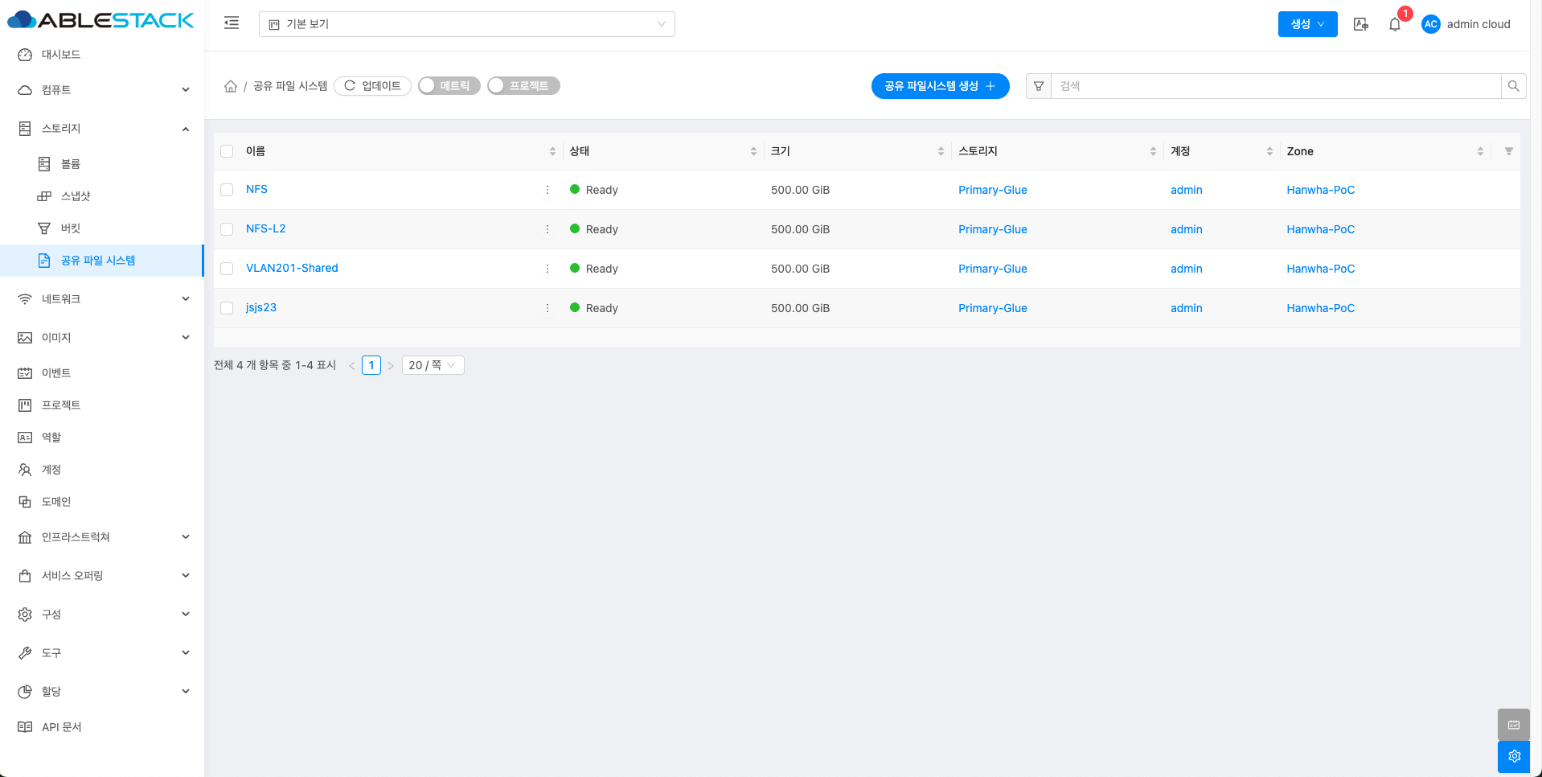
Task: Open the VLAN201-Shared file system link
Action: click(x=292, y=268)
